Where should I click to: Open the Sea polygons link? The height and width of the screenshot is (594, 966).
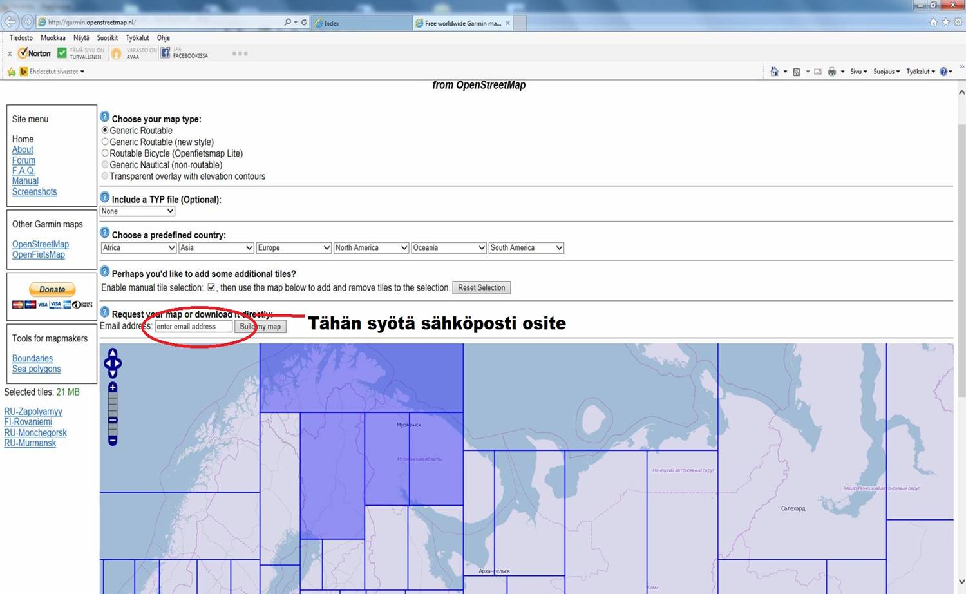pyautogui.click(x=37, y=369)
